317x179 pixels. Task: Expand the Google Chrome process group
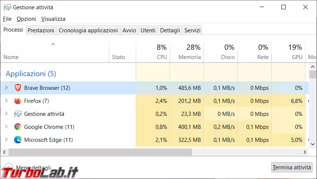click(x=6, y=127)
